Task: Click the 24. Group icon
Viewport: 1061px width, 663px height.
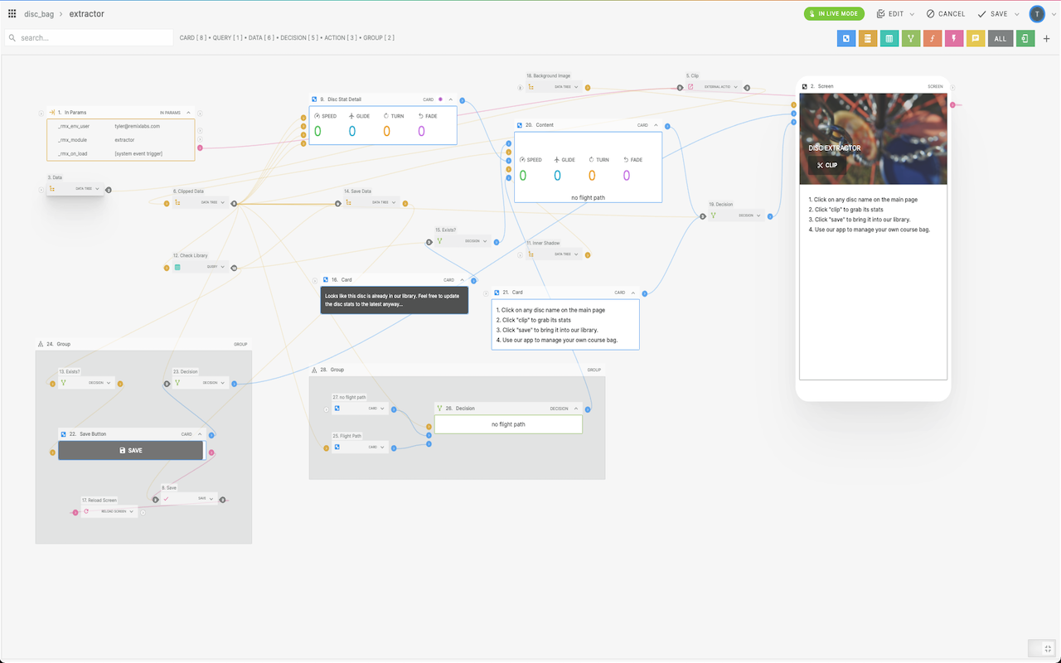Action: coord(41,344)
